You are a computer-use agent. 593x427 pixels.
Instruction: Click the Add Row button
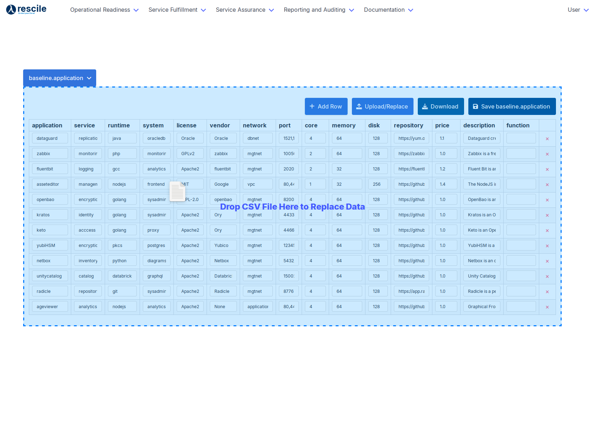(326, 106)
